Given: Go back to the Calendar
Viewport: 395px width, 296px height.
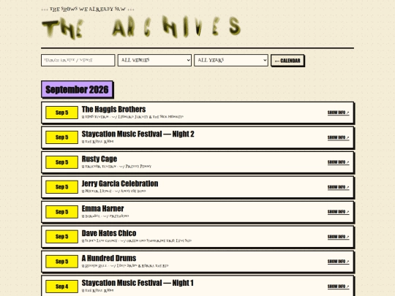Looking at the screenshot, I should 287,61.
